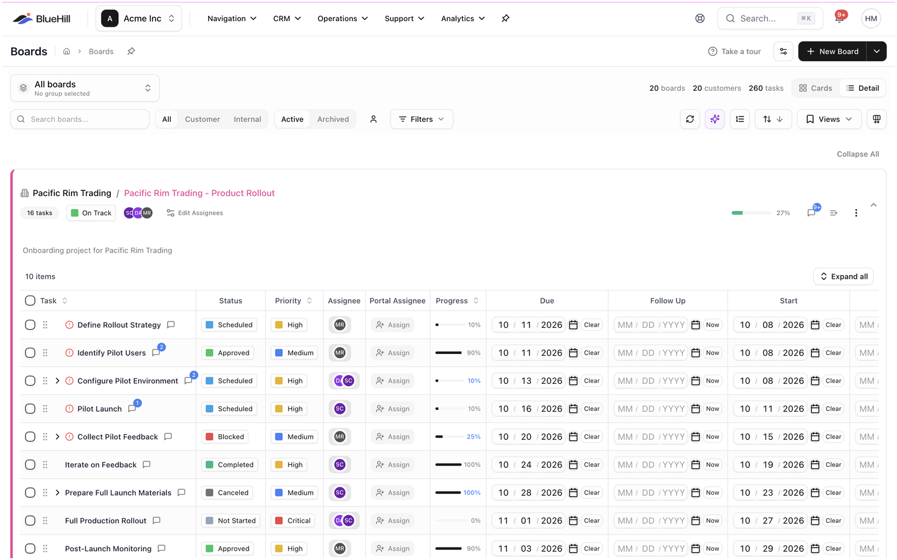Open the column layout icon next to Views
The width and height of the screenshot is (897, 560).
[x=876, y=119]
